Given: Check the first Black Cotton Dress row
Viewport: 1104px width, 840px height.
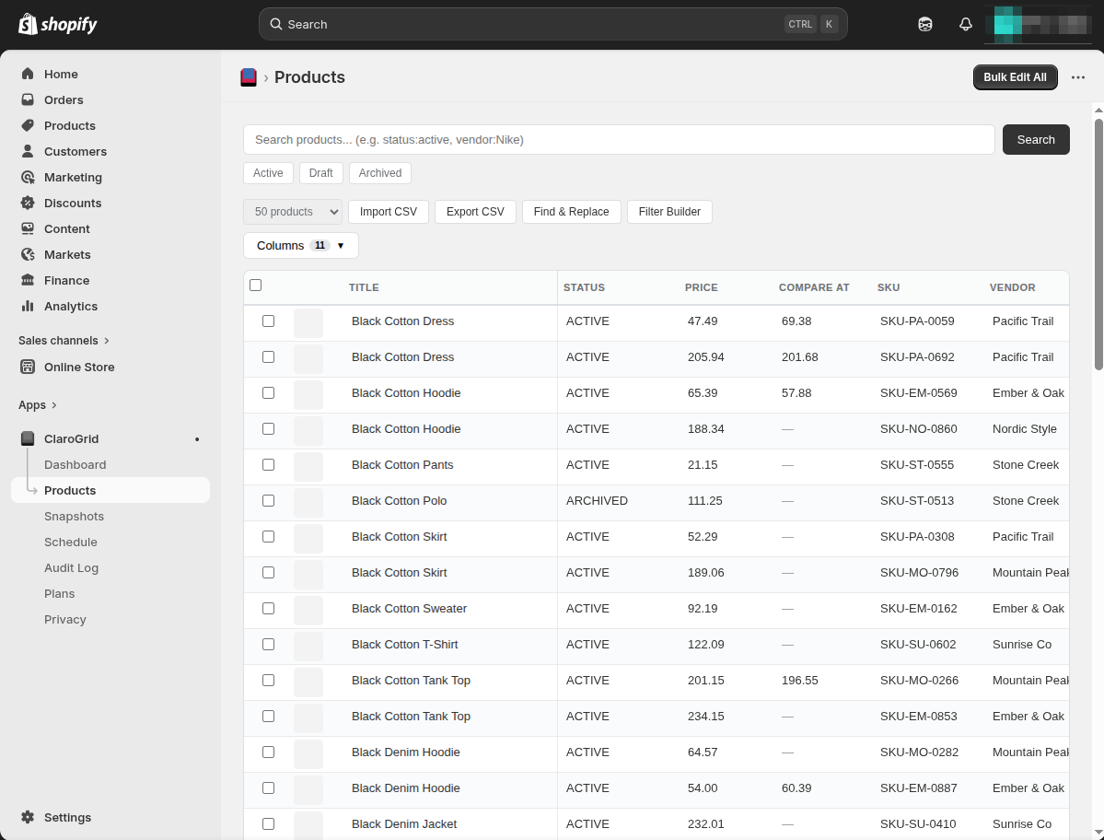Looking at the screenshot, I should pos(268,321).
